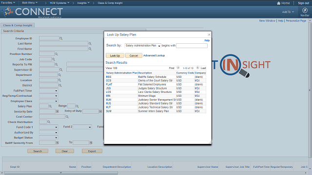312x175 pixels.
Task: Show previous results page arrow in dialog
Action: 178,68
